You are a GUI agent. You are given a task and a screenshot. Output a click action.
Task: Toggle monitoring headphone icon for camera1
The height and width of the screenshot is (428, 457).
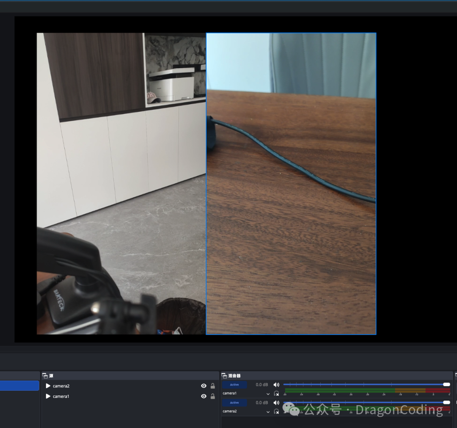[276, 394]
